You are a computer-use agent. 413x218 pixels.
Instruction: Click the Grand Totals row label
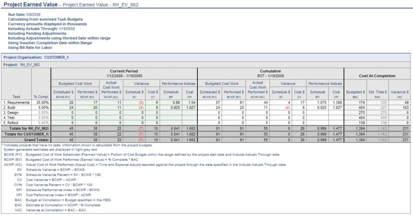(36, 140)
